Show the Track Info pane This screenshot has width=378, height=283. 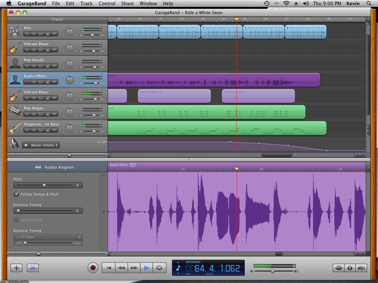tap(350, 268)
